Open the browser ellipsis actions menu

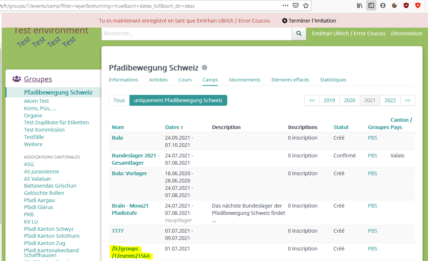pyautogui.click(x=285, y=5)
